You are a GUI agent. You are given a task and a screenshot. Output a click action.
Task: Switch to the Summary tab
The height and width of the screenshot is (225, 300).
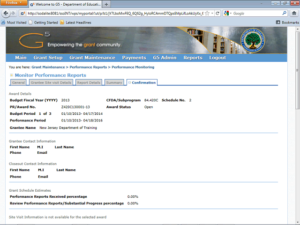pyautogui.click(x=114, y=82)
